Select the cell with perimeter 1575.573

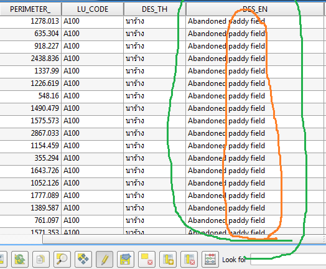[30, 121]
